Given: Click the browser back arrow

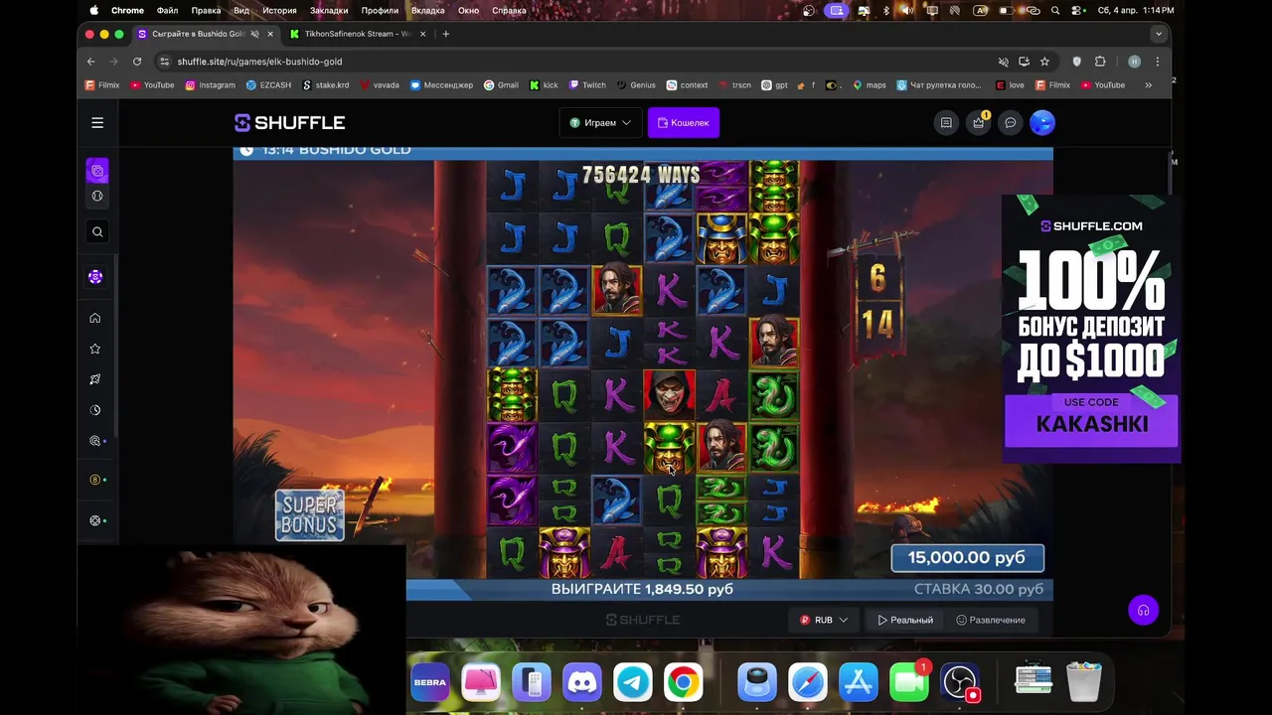Looking at the screenshot, I should [91, 62].
